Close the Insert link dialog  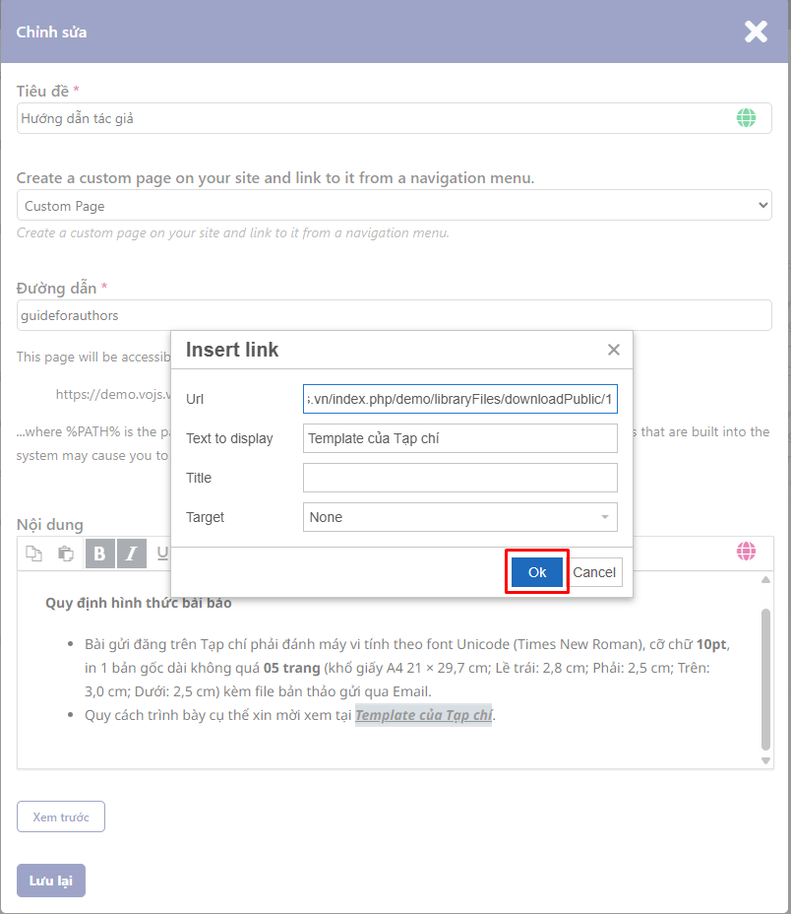(613, 350)
